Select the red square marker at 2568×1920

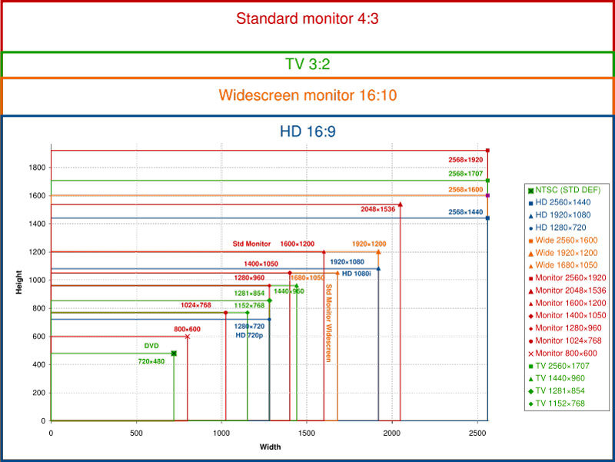tap(488, 151)
